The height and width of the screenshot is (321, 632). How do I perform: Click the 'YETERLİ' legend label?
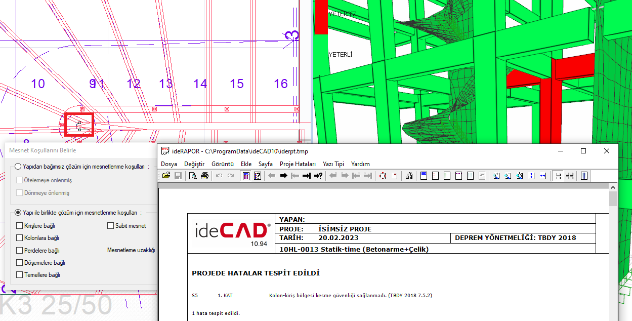pyautogui.click(x=341, y=54)
